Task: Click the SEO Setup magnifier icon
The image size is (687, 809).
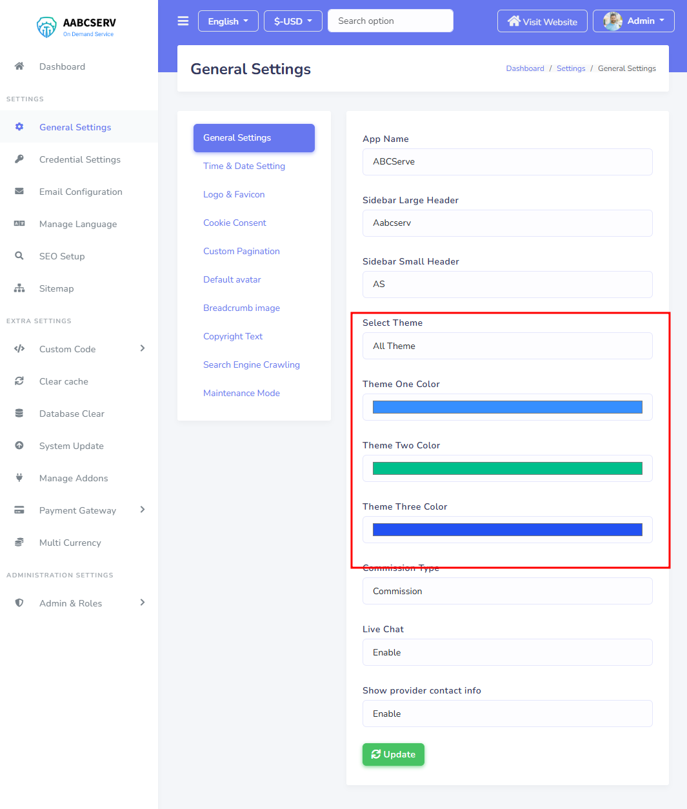Action: [19, 256]
